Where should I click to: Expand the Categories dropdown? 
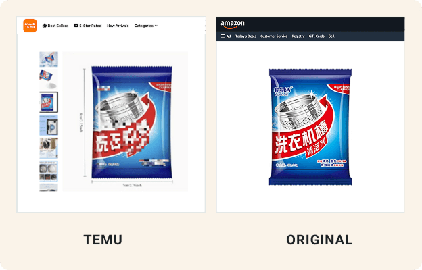(146, 26)
